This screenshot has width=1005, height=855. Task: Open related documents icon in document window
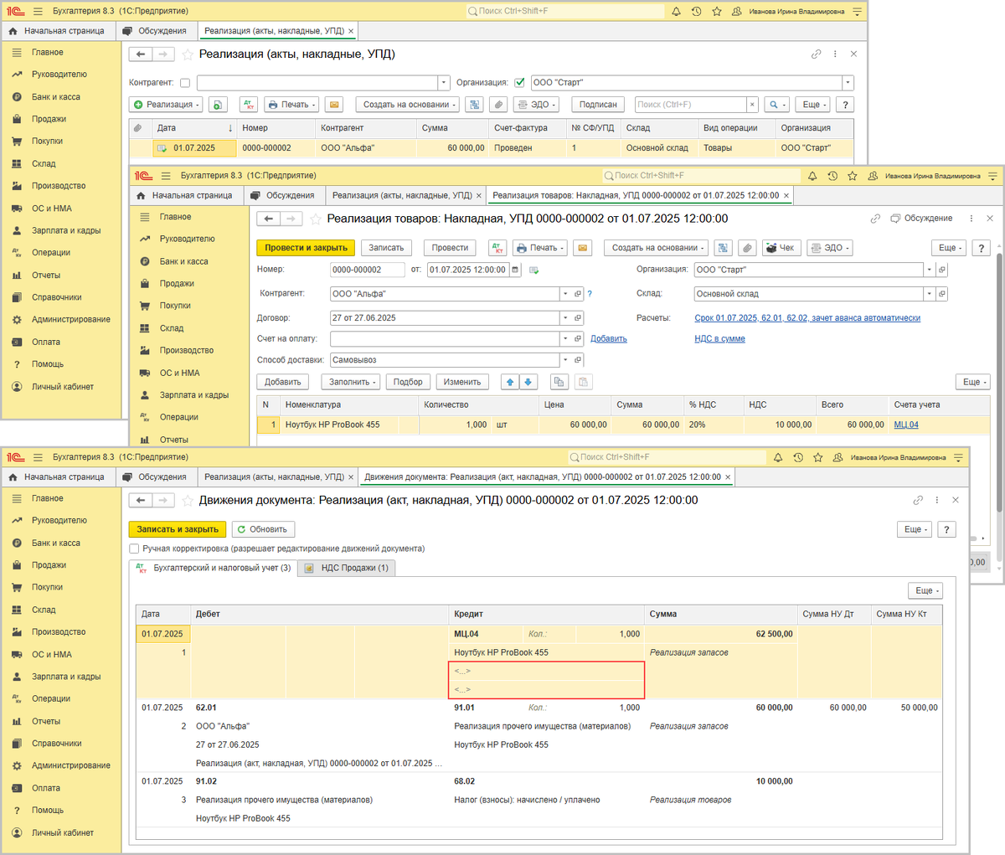(724, 248)
